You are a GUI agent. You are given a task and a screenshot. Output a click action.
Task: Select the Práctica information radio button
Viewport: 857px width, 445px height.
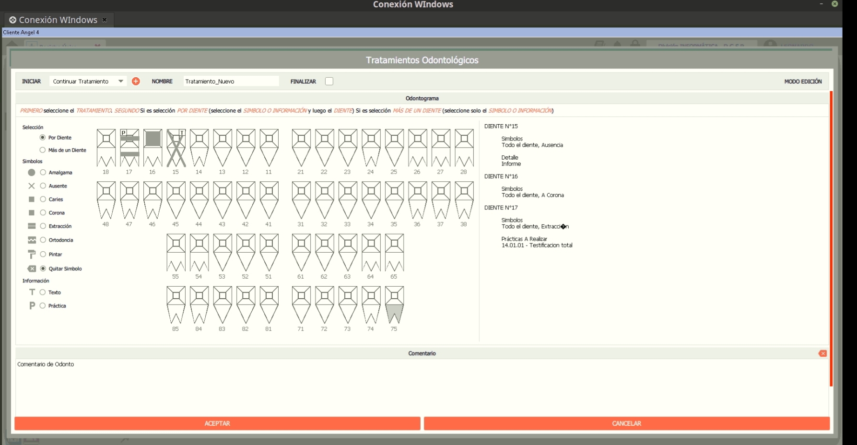pyautogui.click(x=43, y=306)
